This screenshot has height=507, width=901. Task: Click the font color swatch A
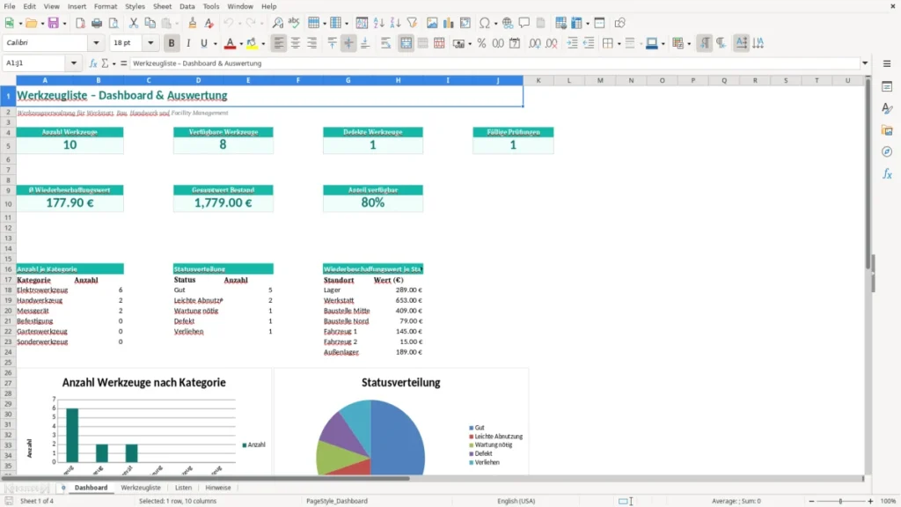tap(230, 43)
